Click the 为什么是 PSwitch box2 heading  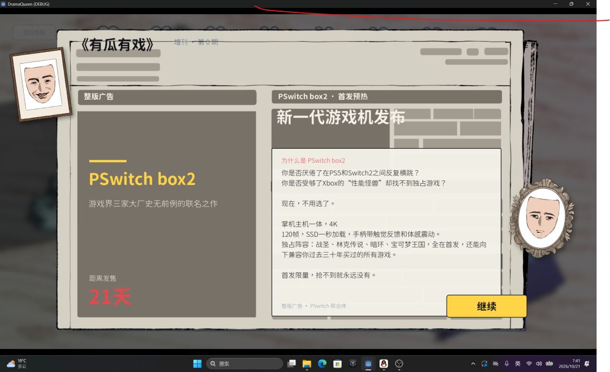313,161
